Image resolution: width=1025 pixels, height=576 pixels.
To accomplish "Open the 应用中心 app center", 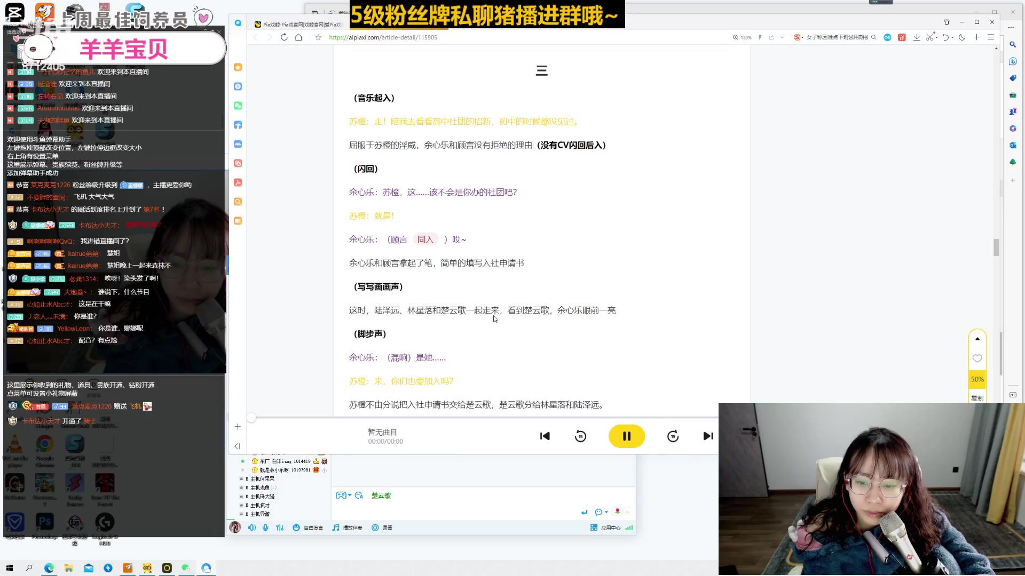I will 610,527.
